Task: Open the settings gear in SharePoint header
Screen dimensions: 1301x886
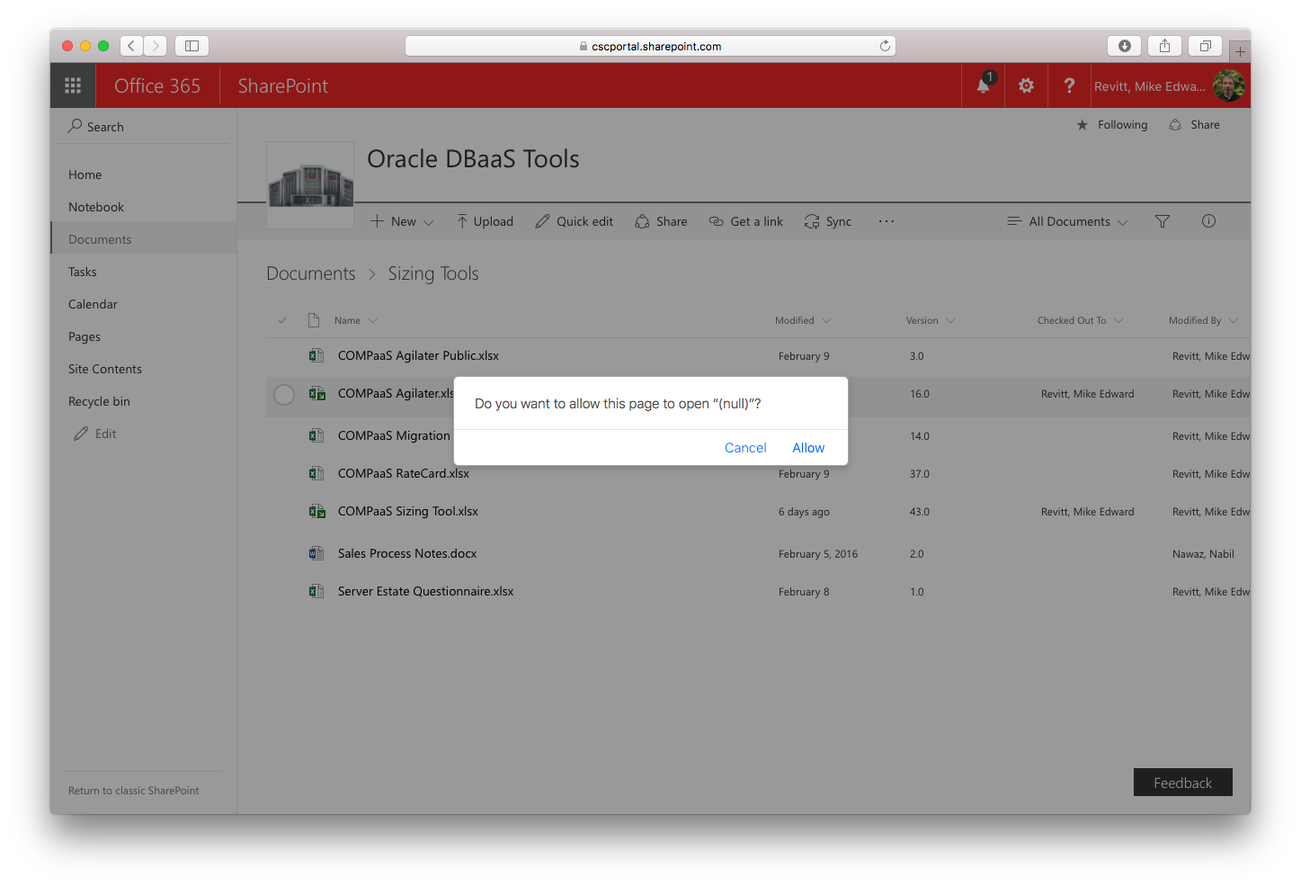Action: (1026, 85)
